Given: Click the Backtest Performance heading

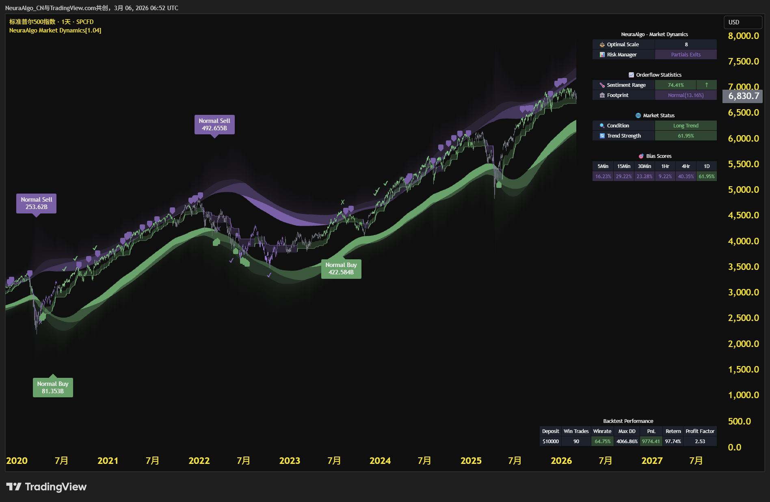Looking at the screenshot, I should pyautogui.click(x=628, y=421).
